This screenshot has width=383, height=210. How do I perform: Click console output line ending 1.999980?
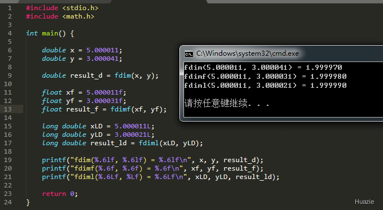[x=265, y=77]
